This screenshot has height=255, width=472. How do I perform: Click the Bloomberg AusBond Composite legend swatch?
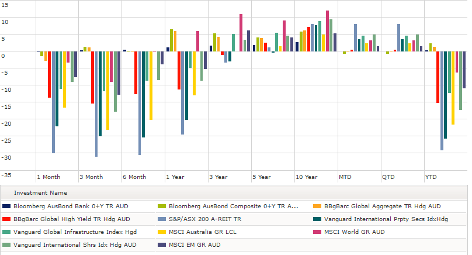(162, 206)
